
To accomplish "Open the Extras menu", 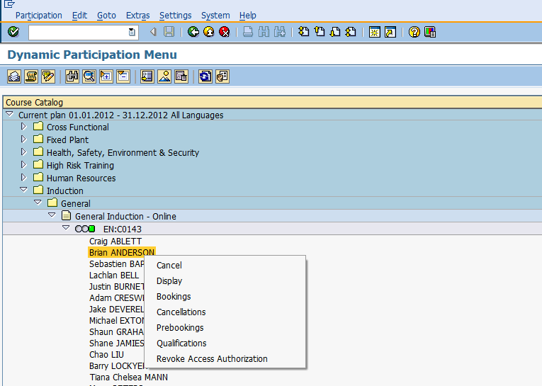I will [138, 16].
